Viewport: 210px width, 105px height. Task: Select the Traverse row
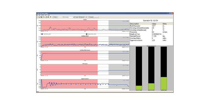coord(151,32)
